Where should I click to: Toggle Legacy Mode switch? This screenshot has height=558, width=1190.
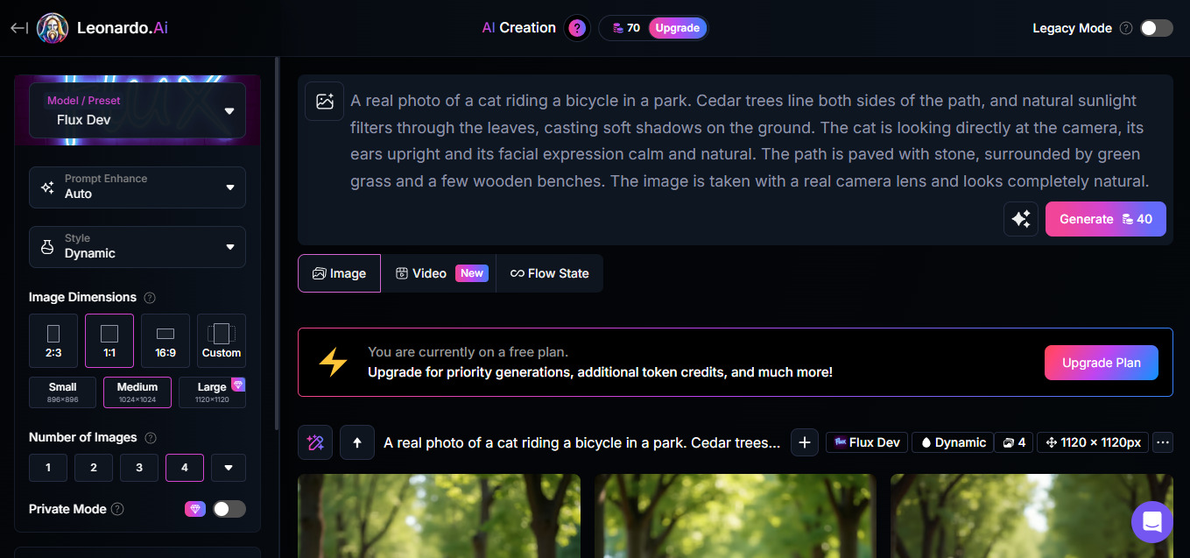point(1156,28)
